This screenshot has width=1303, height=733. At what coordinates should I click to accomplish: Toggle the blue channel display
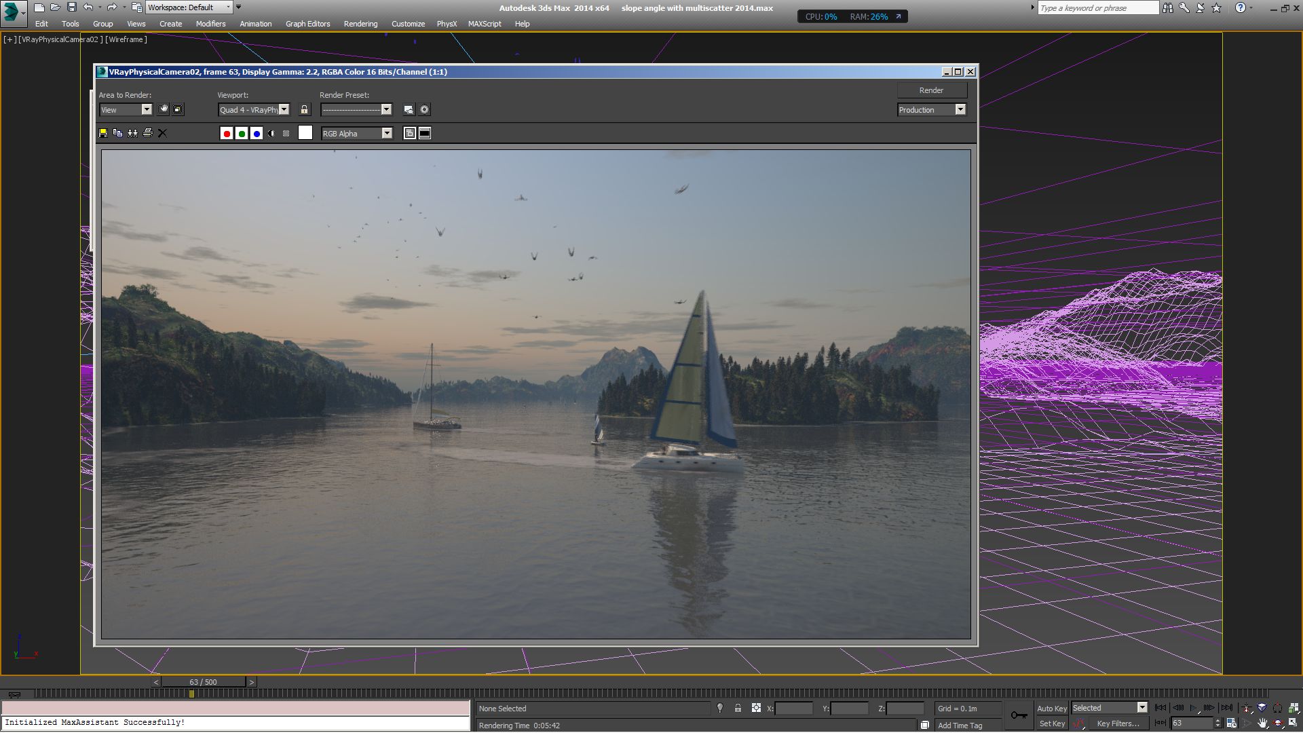pos(257,134)
